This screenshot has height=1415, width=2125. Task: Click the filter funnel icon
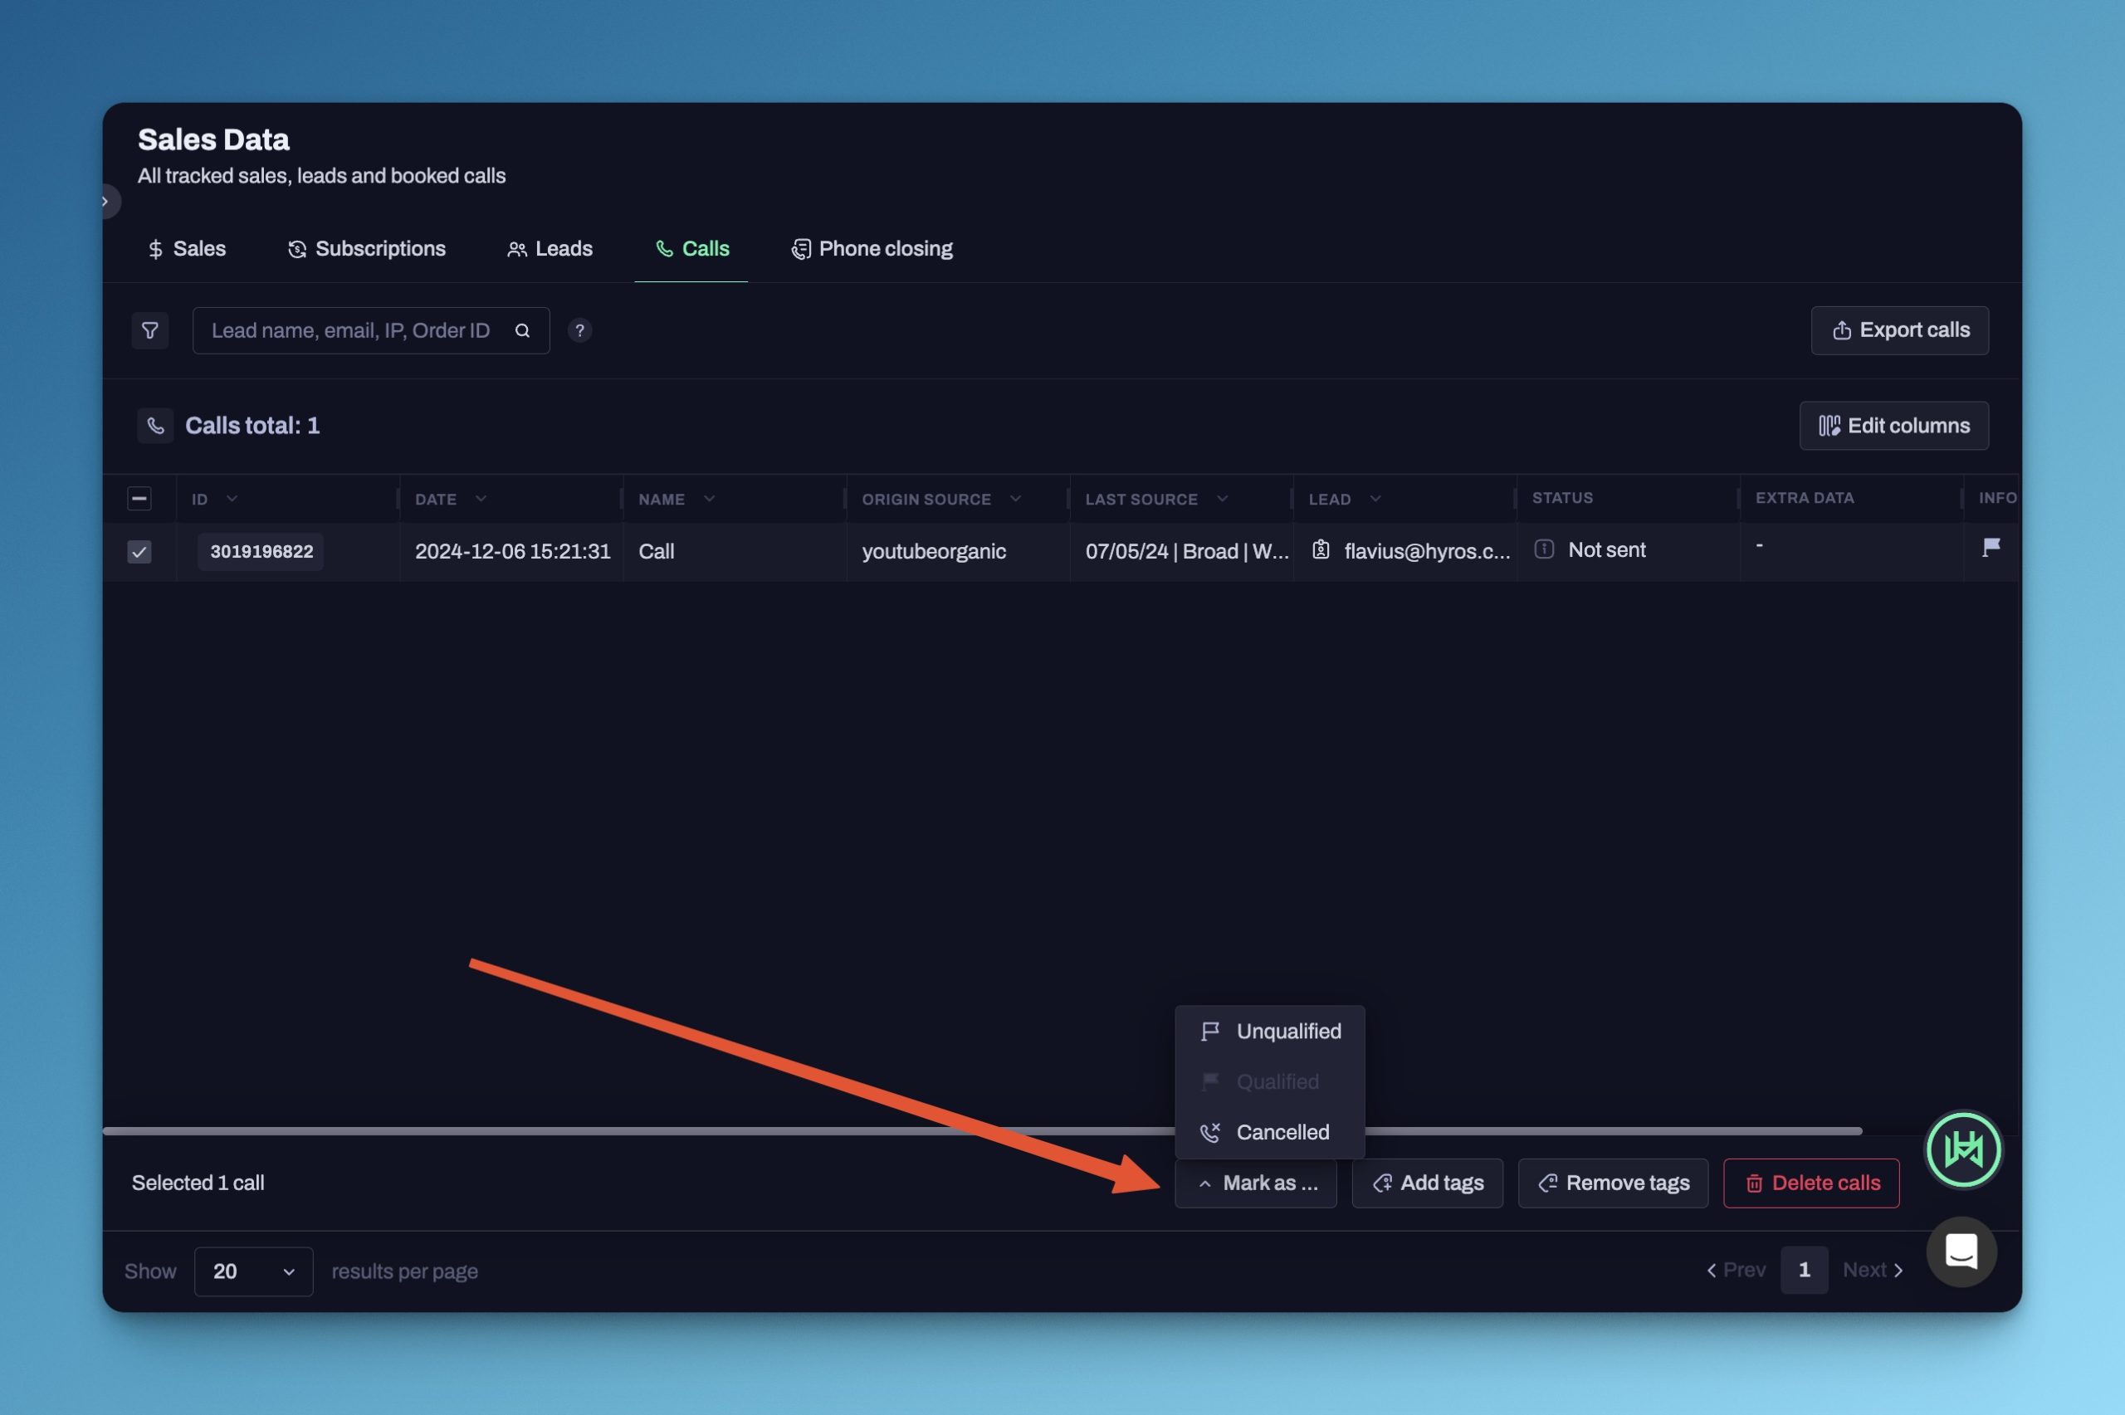(x=149, y=330)
